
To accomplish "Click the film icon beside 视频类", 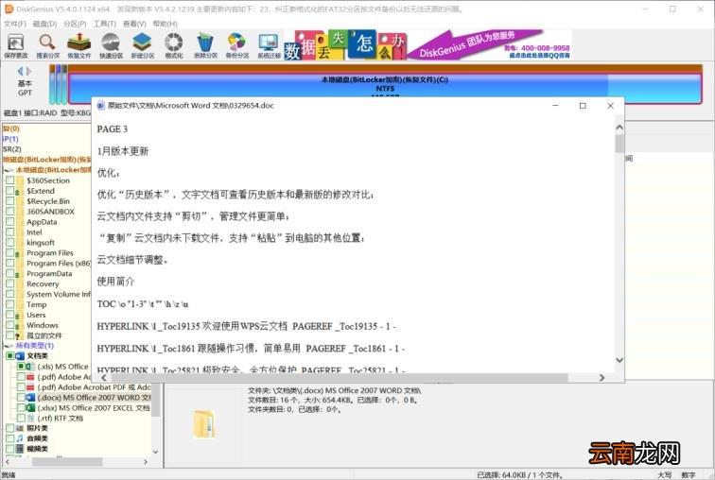I will (x=20, y=449).
